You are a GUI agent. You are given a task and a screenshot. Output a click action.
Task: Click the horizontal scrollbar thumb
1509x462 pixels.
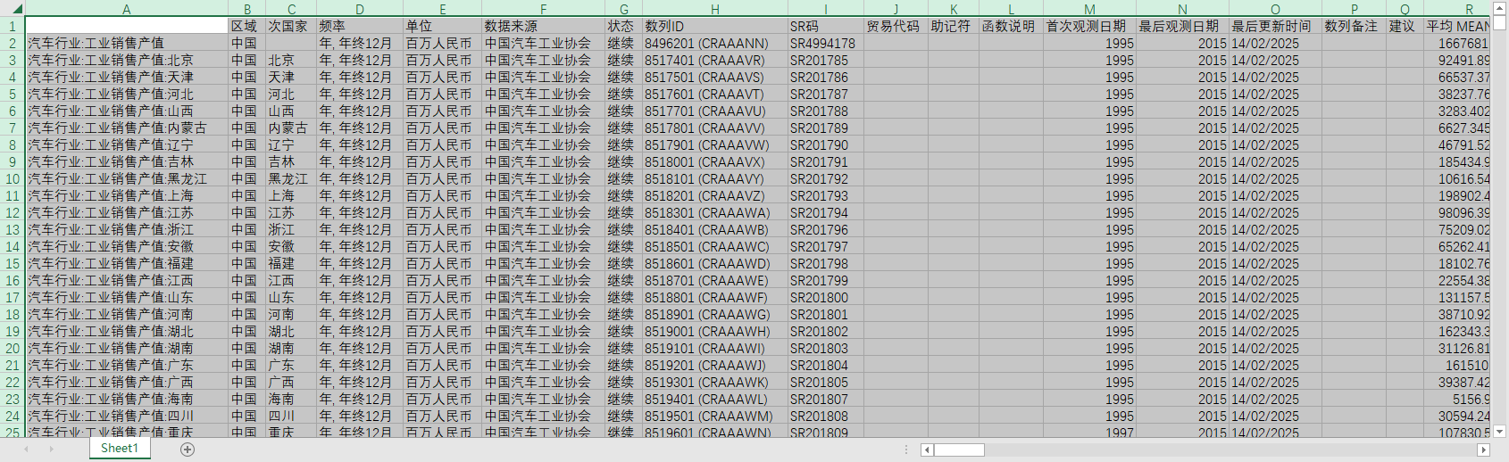tap(959, 450)
